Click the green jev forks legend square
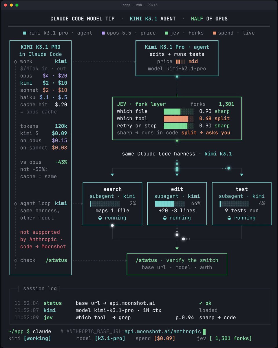The image size is (278, 348). [x=167, y=33]
